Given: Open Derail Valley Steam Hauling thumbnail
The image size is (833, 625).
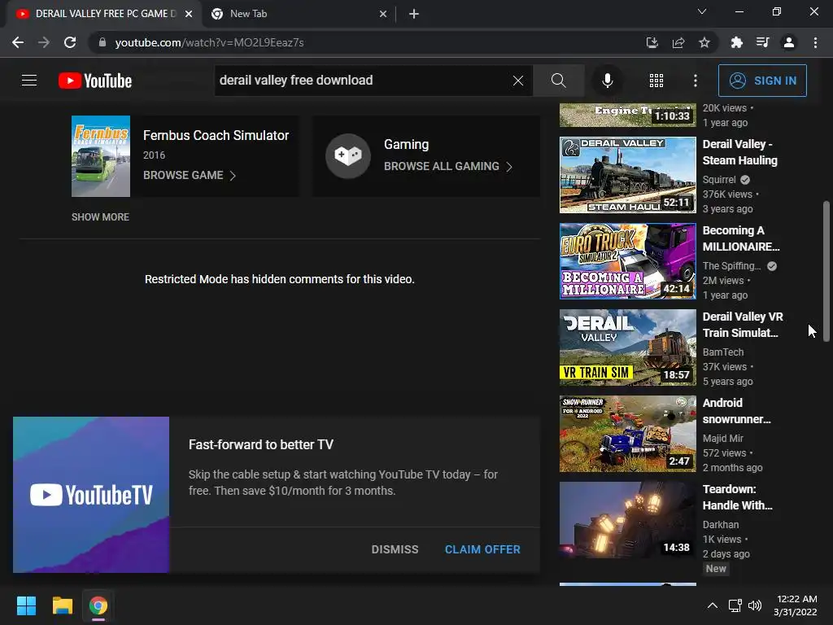Looking at the screenshot, I should point(627,175).
